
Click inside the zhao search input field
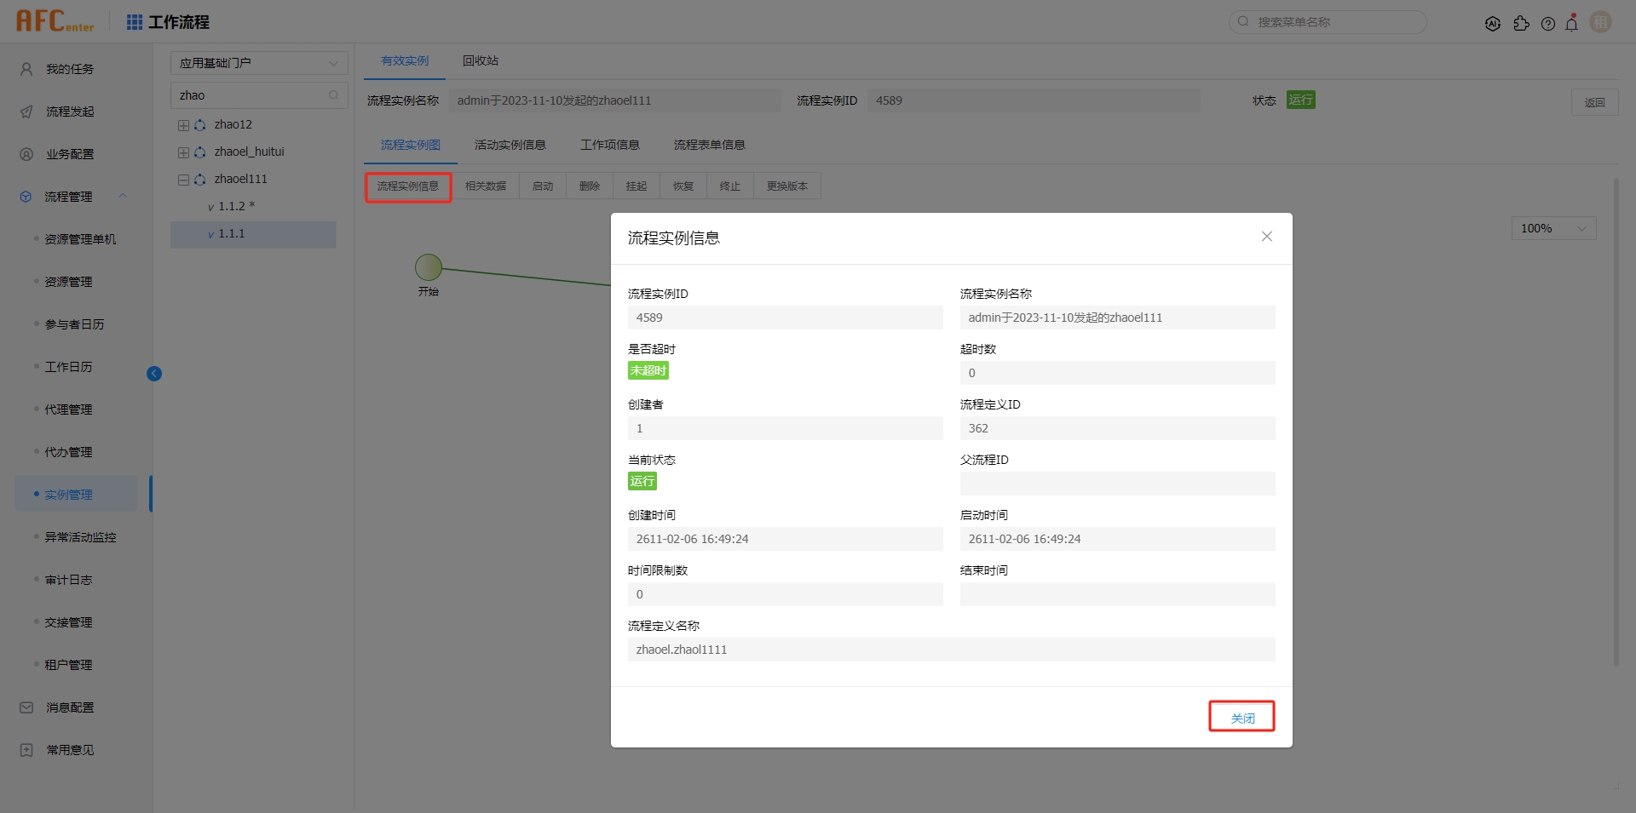pos(251,94)
